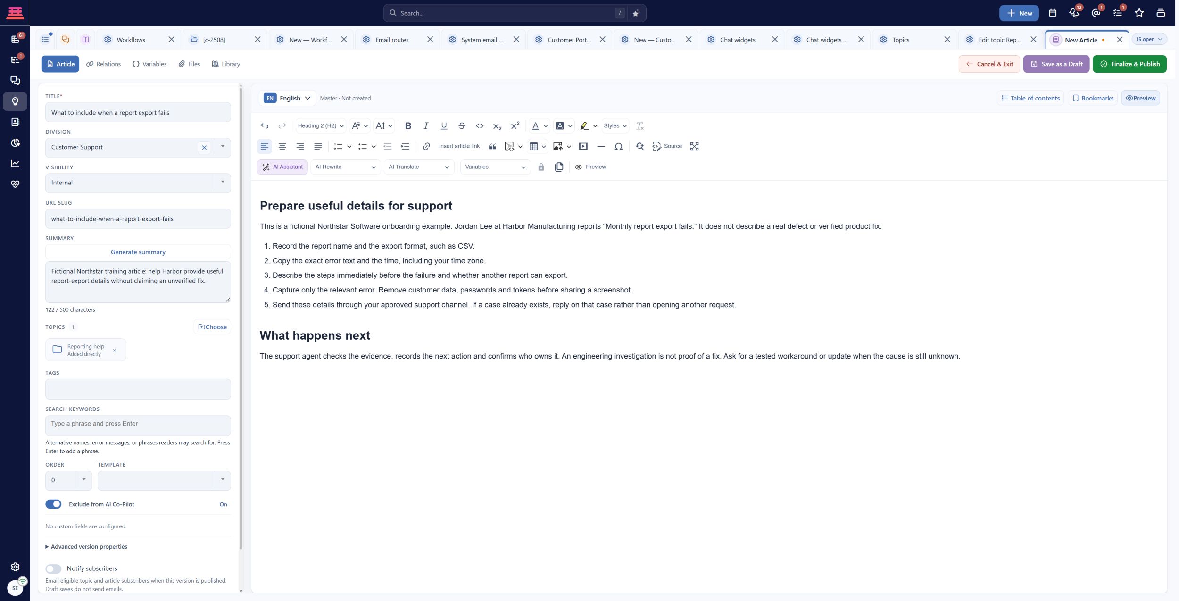Justify the paragraph text

318,146
